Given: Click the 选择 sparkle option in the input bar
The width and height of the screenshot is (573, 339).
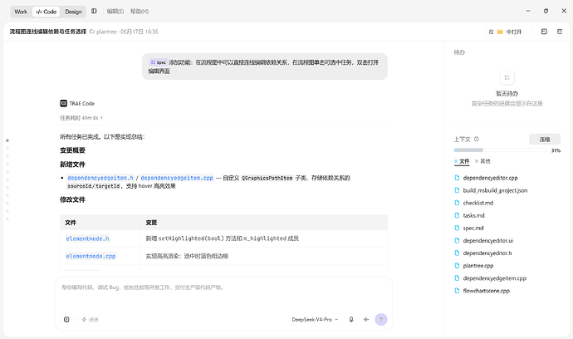Looking at the screenshot, I should (x=90, y=320).
